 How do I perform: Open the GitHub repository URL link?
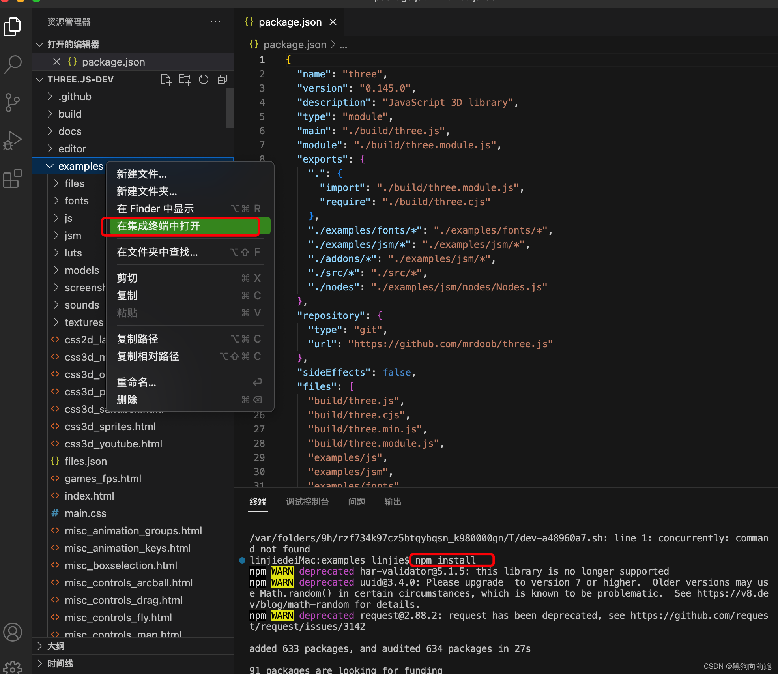click(451, 344)
